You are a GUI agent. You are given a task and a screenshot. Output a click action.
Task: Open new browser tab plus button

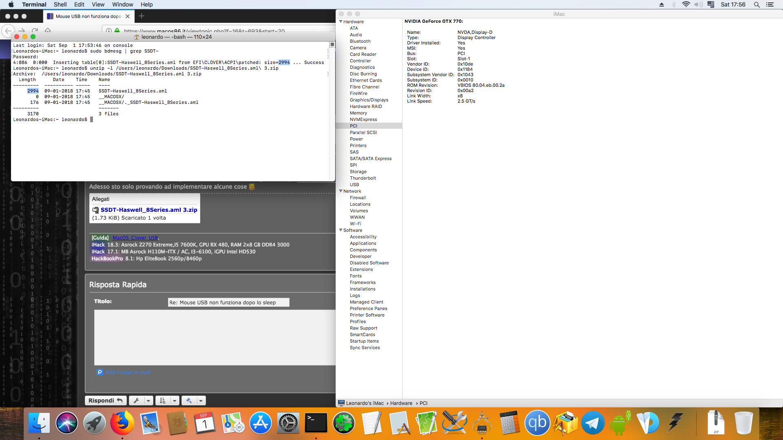coord(142,16)
